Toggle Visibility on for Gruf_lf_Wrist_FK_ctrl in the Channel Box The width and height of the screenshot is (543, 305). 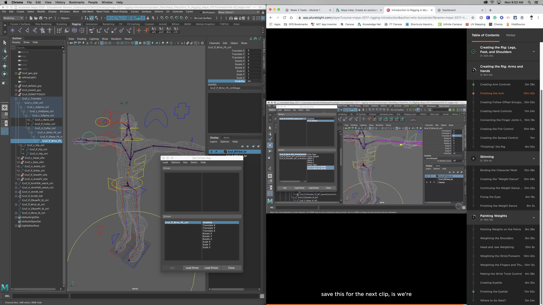tap(249, 81)
